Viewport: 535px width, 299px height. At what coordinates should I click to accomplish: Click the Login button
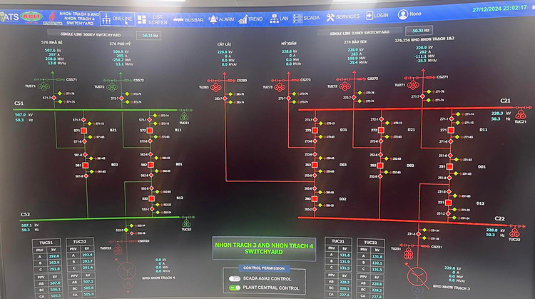tap(377, 16)
